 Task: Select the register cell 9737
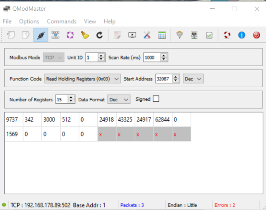[14, 119]
